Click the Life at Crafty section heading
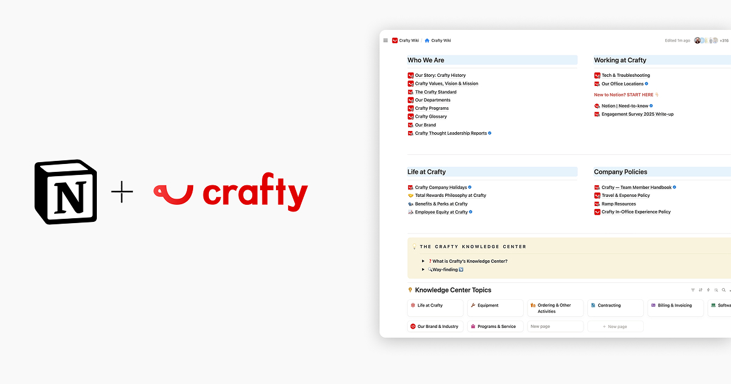 [x=426, y=172]
